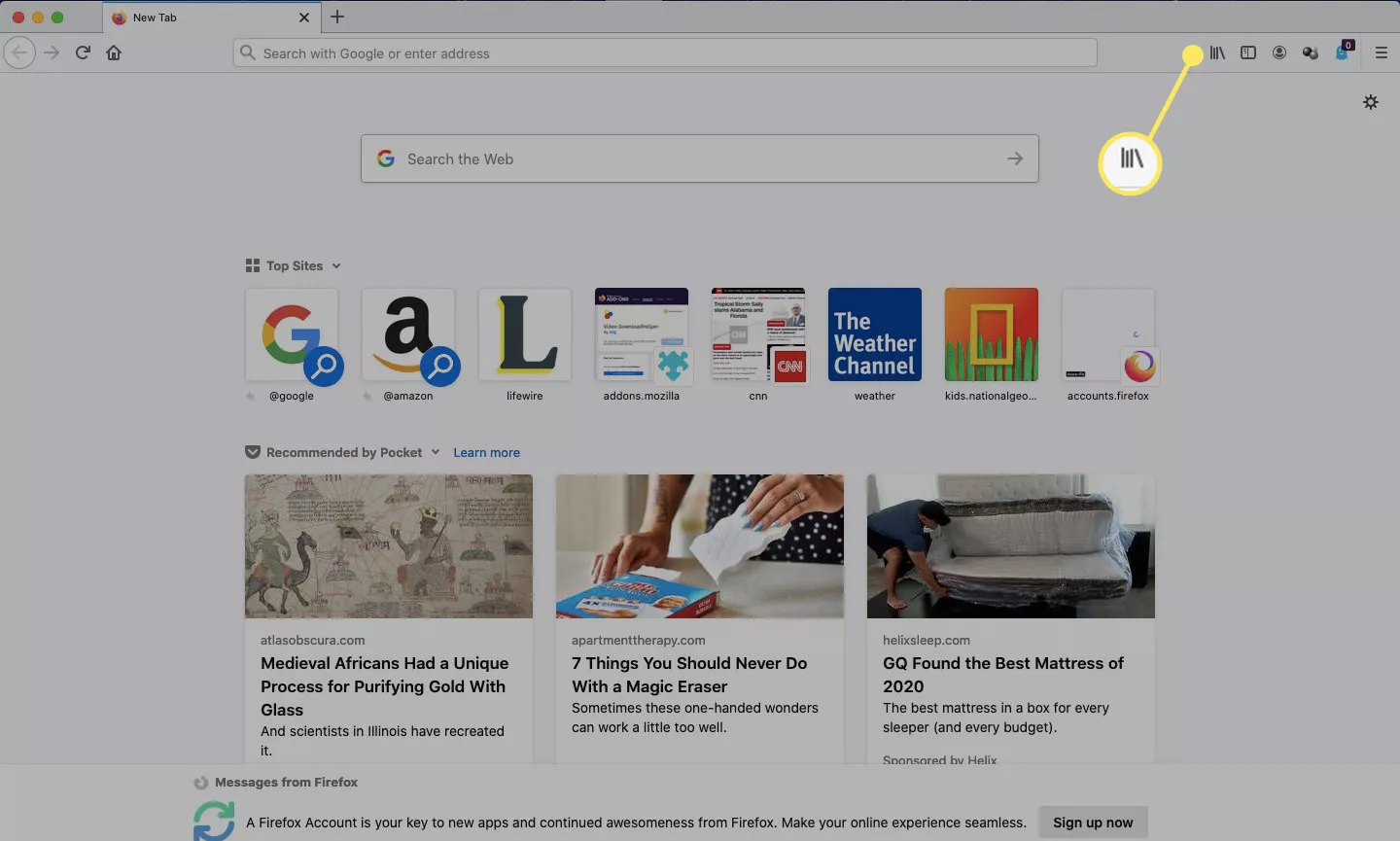Viewport: 1400px width, 841px height.
Task: Open the Library icon in toolbar
Action: click(1217, 53)
